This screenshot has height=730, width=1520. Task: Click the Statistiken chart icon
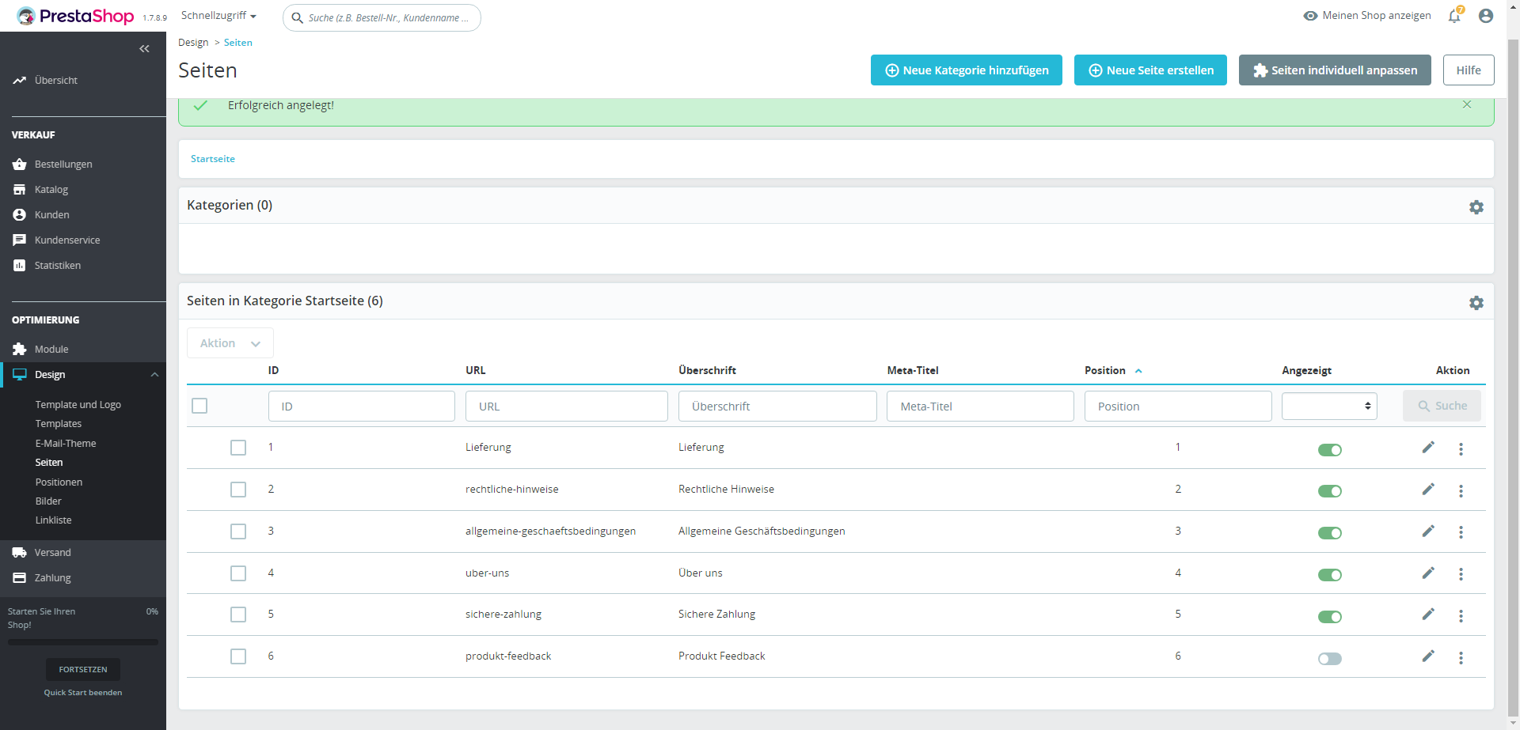pyautogui.click(x=20, y=266)
